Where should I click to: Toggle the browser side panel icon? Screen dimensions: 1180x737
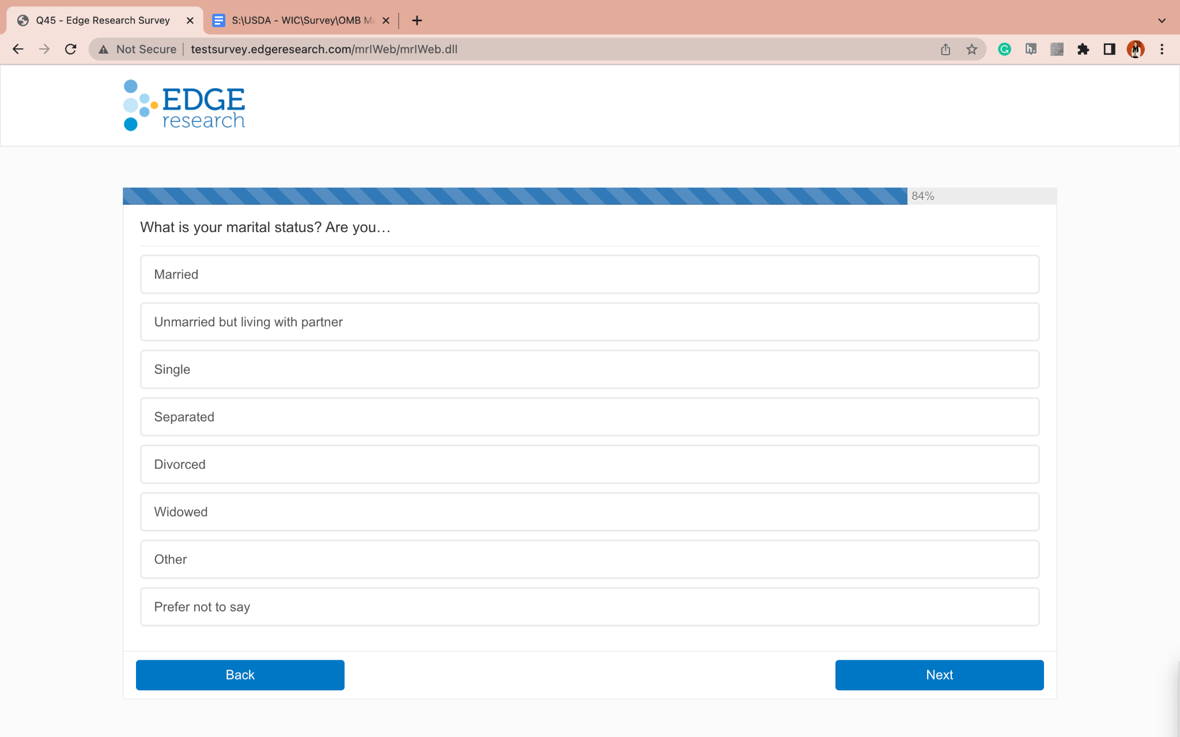coord(1109,49)
